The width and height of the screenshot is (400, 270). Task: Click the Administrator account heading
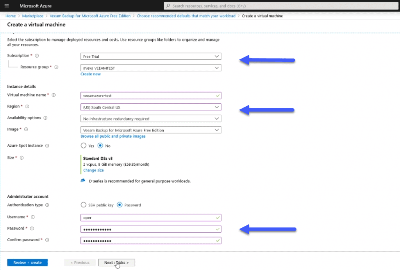tap(28, 197)
